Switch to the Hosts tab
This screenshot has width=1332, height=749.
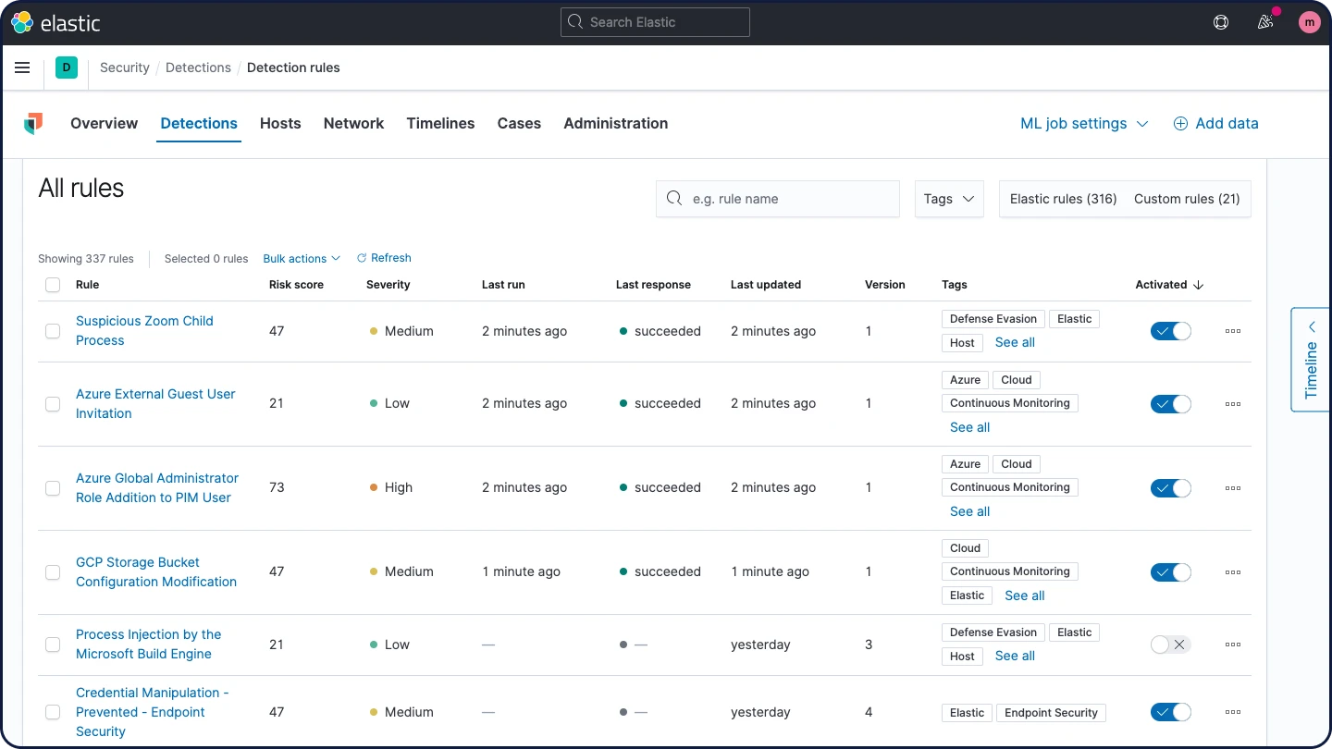click(280, 124)
